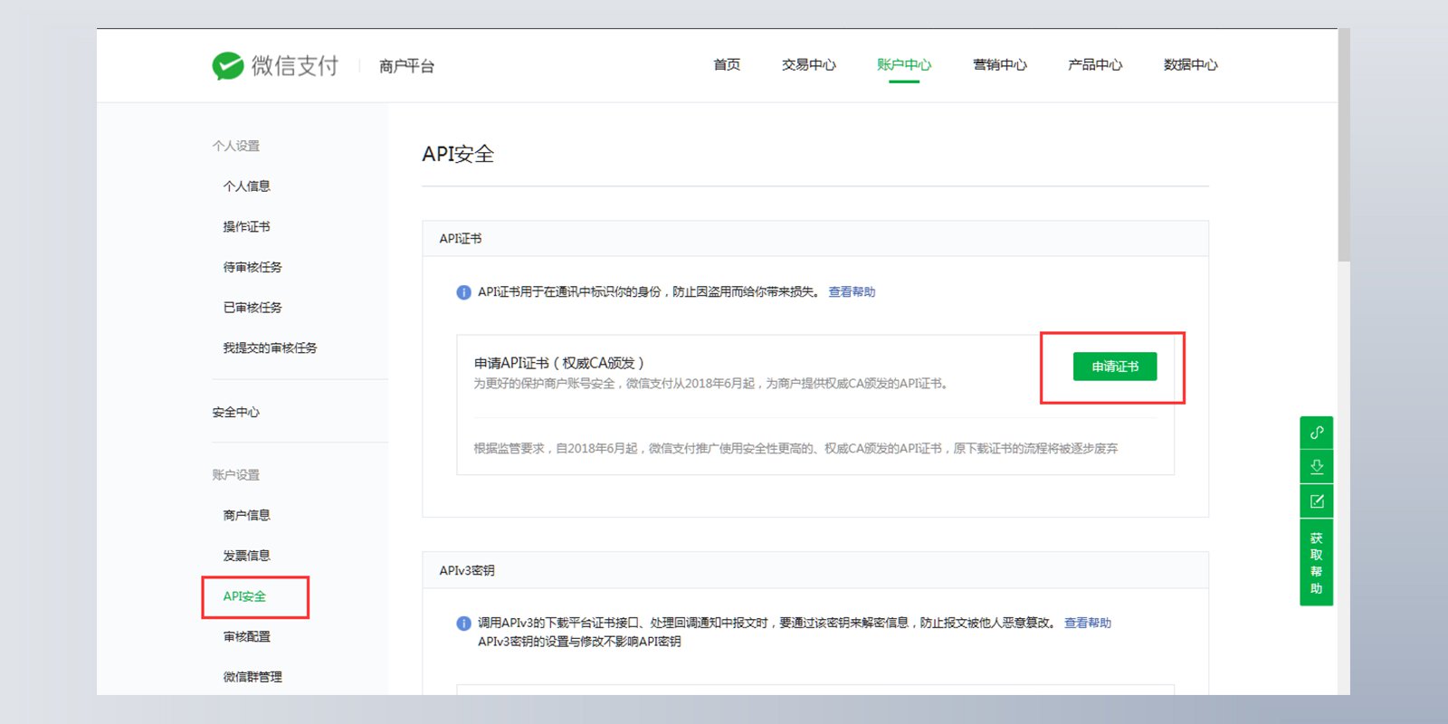Click info icon beside API证书 description
The image size is (1448, 724).
coord(463,292)
